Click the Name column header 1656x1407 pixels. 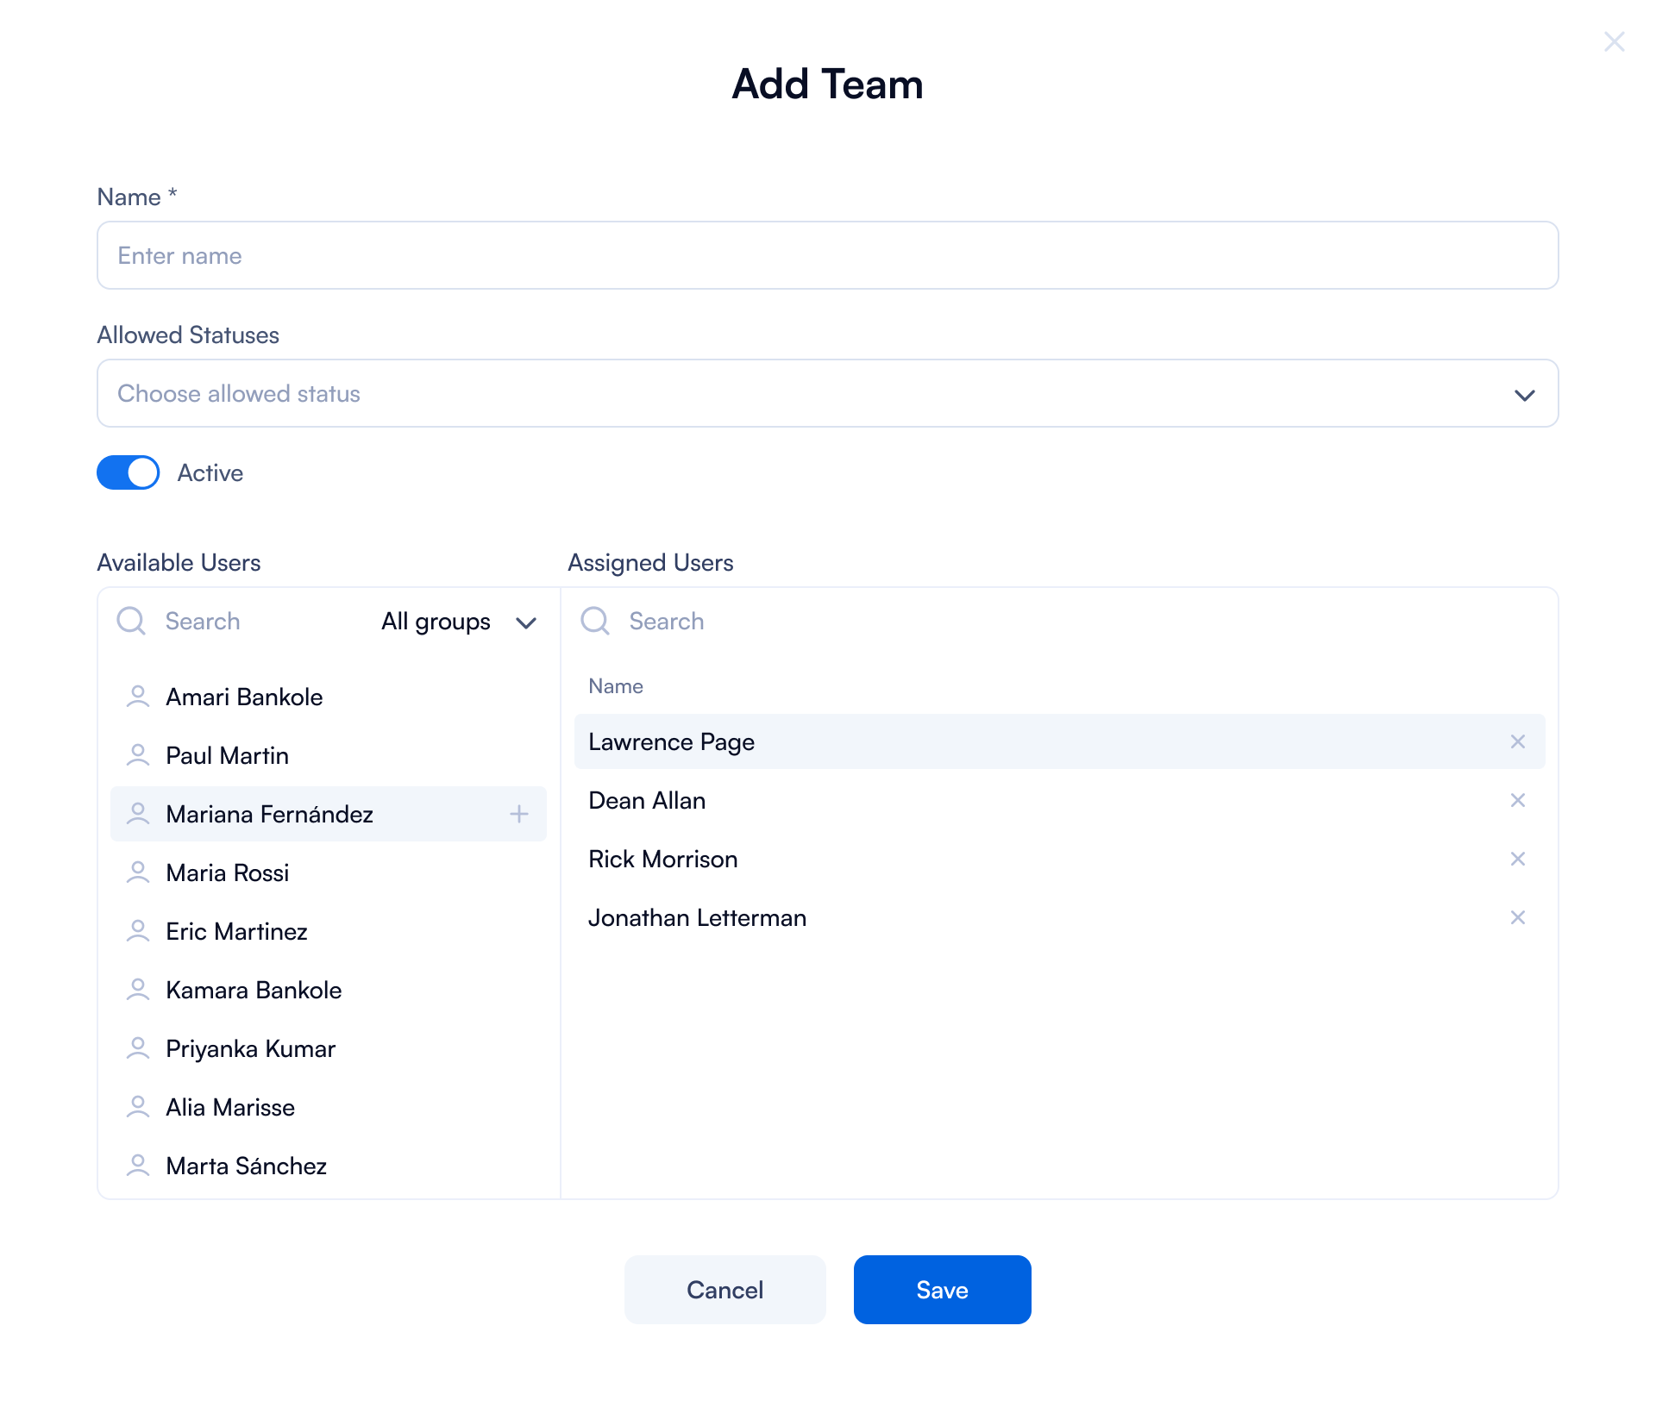[616, 686]
